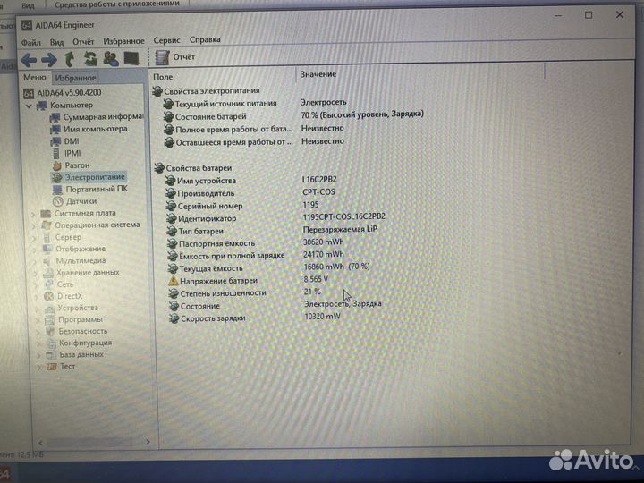Image resolution: width=644 pixels, height=483 pixels.
Task: Expand the Сервер tree node
Action: pos(35,238)
